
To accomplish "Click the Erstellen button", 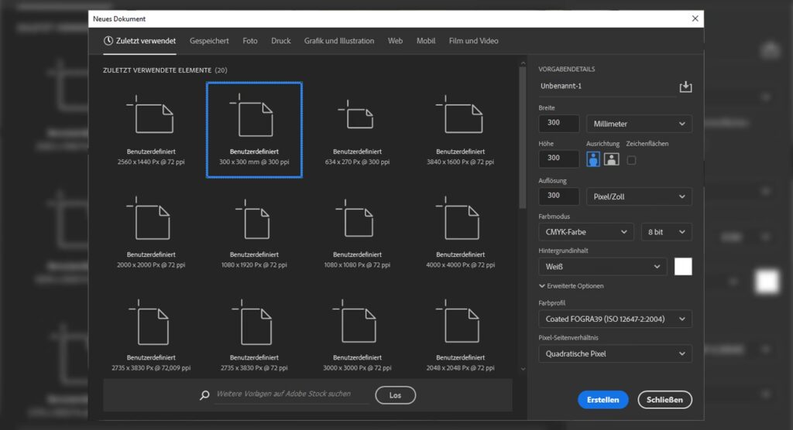I will point(602,400).
